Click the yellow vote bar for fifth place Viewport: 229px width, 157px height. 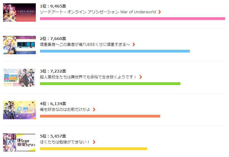94,149
